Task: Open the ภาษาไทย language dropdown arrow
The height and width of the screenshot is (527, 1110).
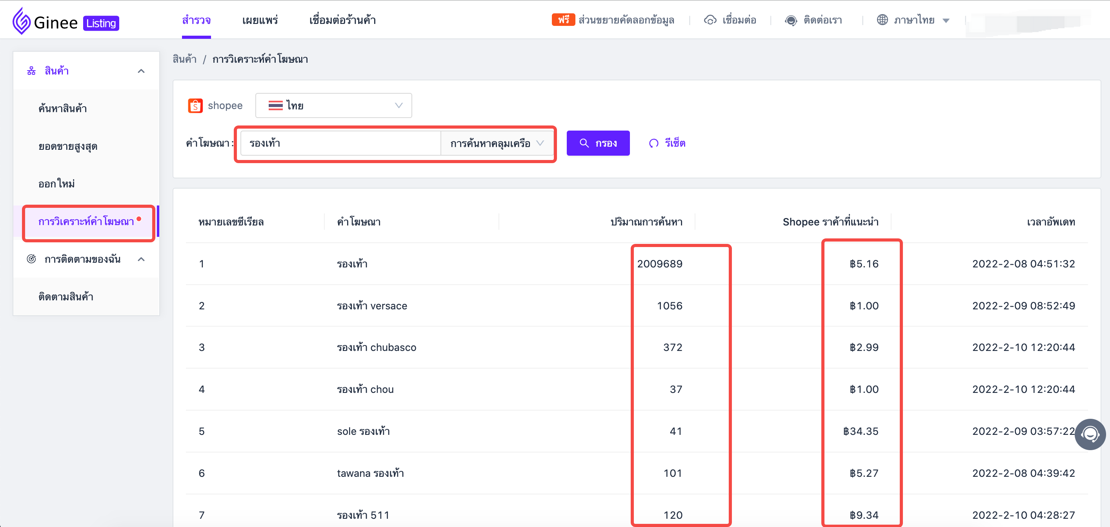Action: pos(946,21)
